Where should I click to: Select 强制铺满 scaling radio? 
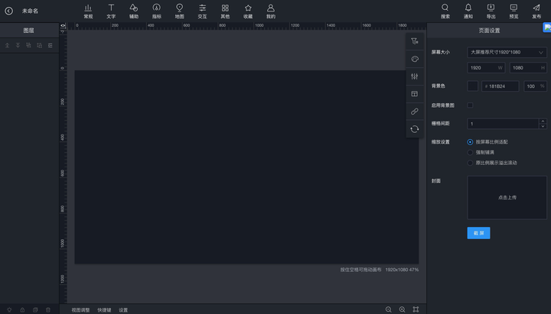coord(470,152)
